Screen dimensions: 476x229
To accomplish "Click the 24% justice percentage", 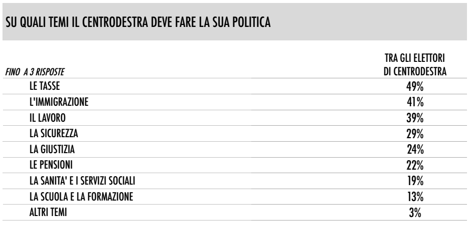I will click(x=415, y=150).
